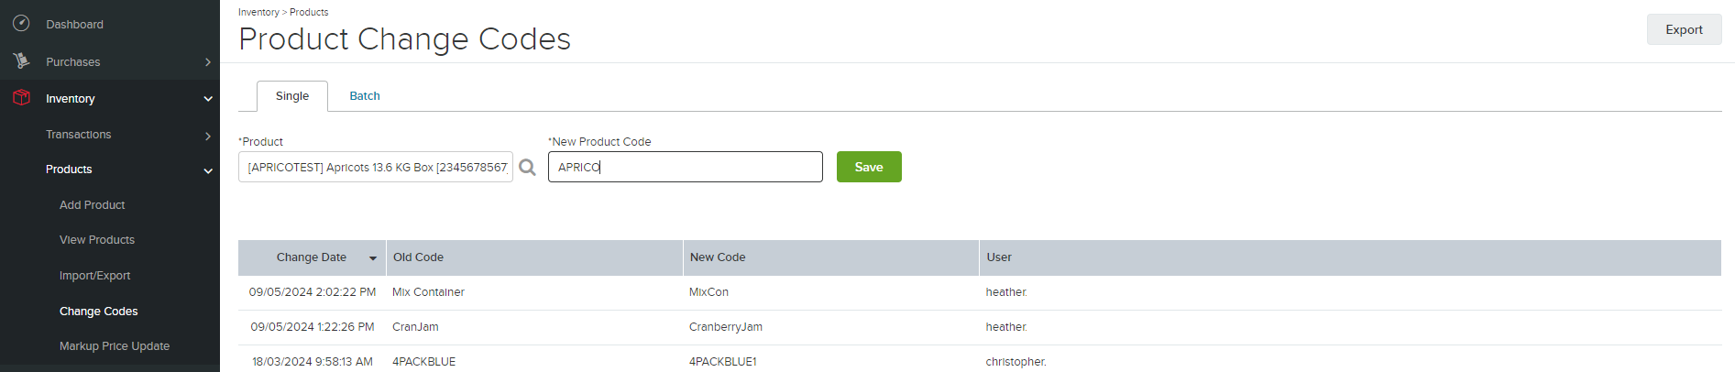The image size is (1735, 372).
Task: Collapse the Inventory section chevron
Action: 208,99
